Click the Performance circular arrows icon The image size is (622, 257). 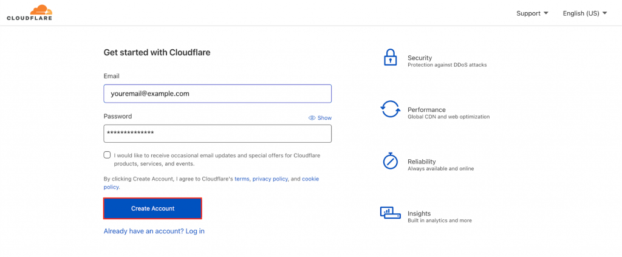click(x=389, y=109)
